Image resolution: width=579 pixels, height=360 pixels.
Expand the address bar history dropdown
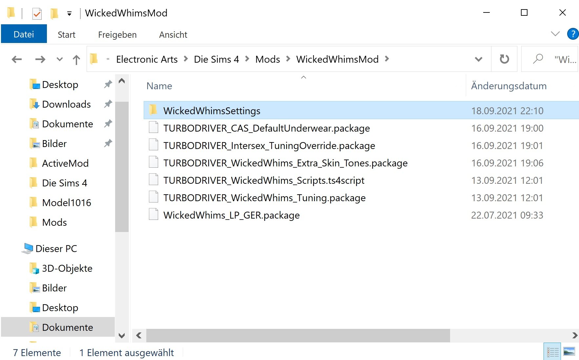click(x=479, y=59)
